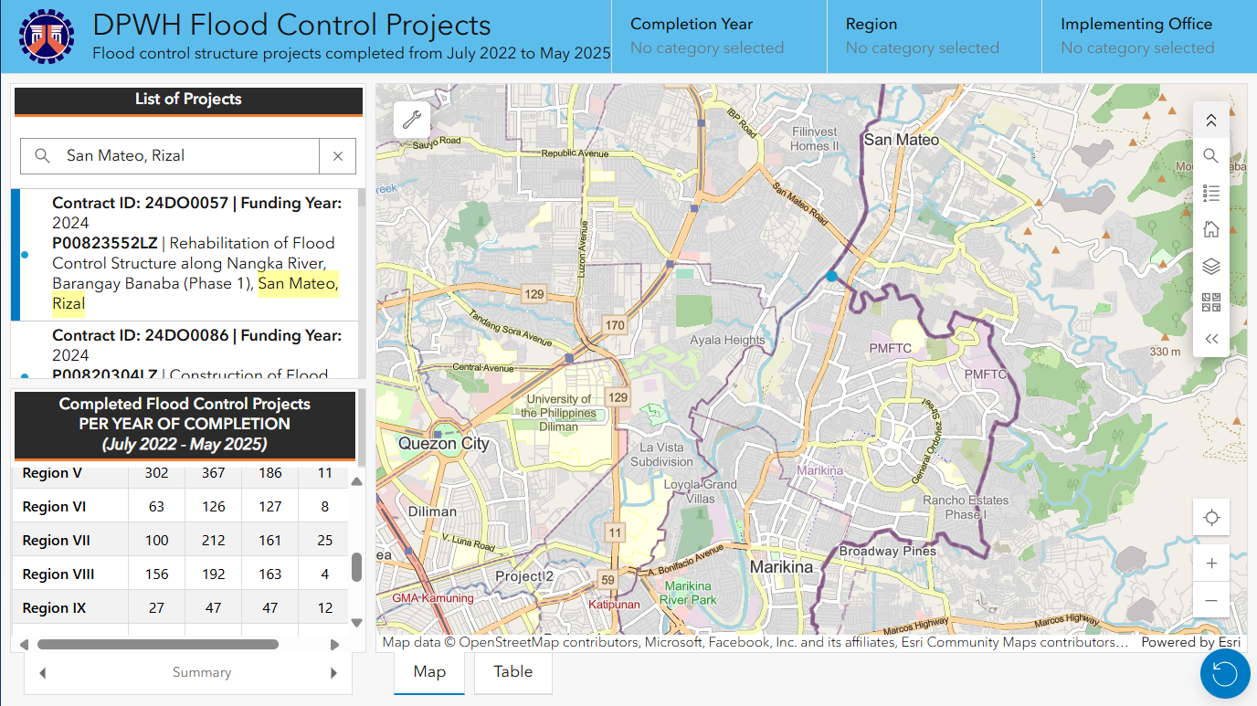Click the search magnifier in project list
The image size is (1257, 706).
click(x=42, y=156)
